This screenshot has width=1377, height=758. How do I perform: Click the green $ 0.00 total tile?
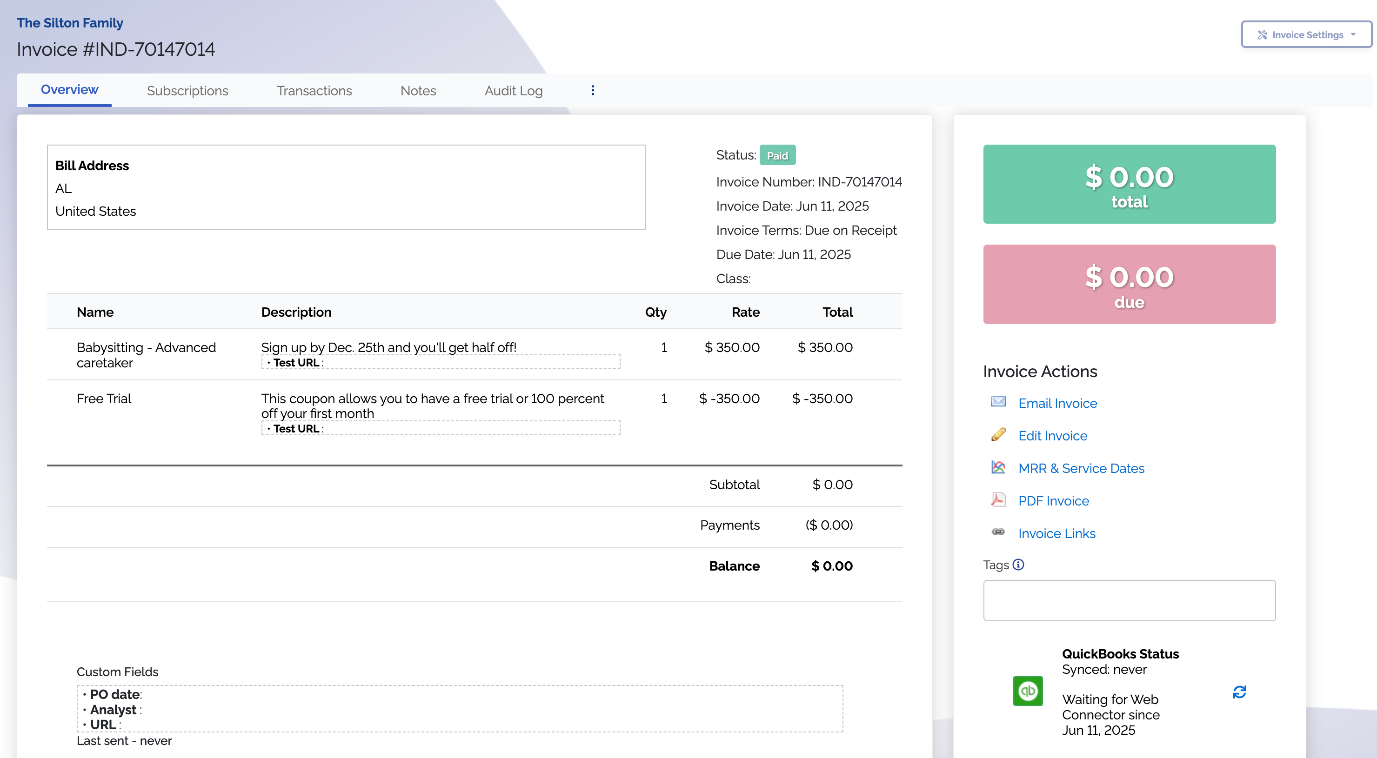(1129, 184)
